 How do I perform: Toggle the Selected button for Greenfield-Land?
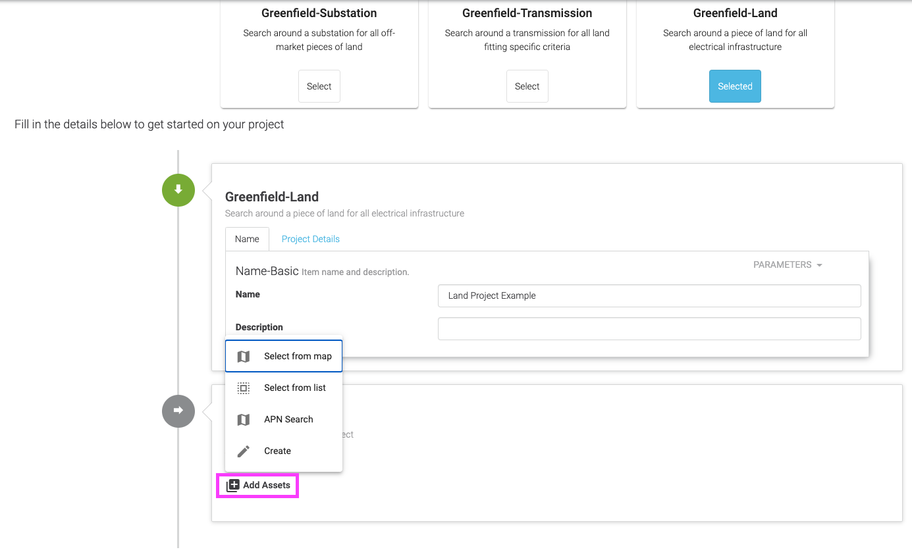point(735,86)
